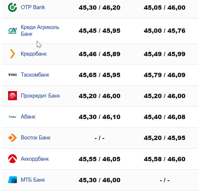Open the OTP Bank link
198x194 pixels.
[x=33, y=7]
